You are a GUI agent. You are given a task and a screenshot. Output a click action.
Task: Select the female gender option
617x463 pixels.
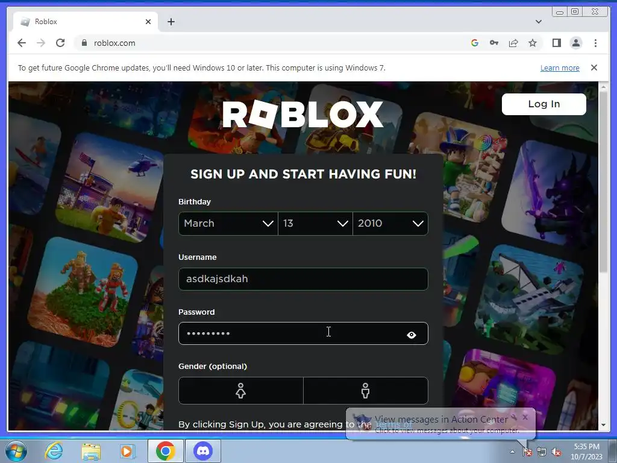(241, 391)
